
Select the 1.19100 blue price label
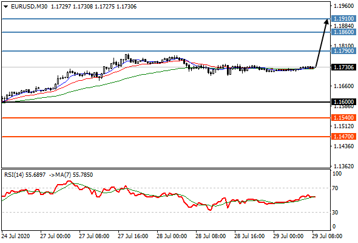(343, 18)
